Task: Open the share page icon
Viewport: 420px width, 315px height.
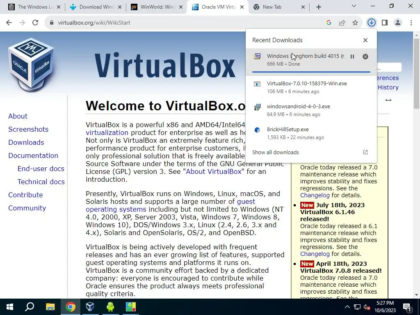Action: (342, 23)
